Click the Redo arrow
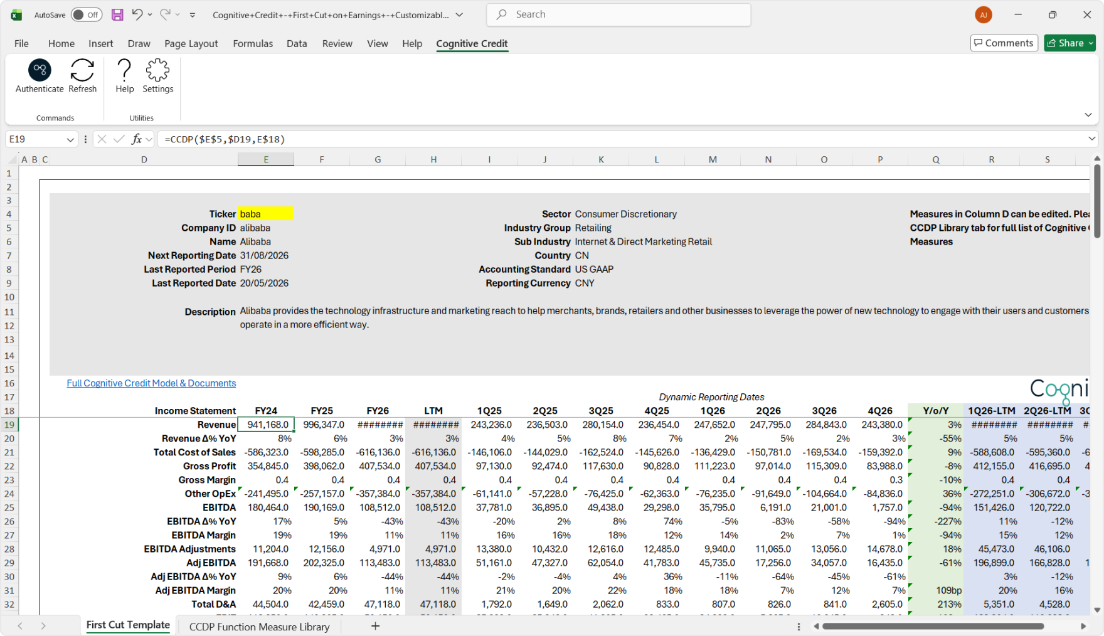This screenshot has width=1104, height=636. (165, 14)
